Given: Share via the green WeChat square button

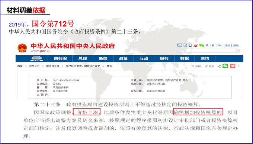Looking at the screenshot, I should pos(225,66).
